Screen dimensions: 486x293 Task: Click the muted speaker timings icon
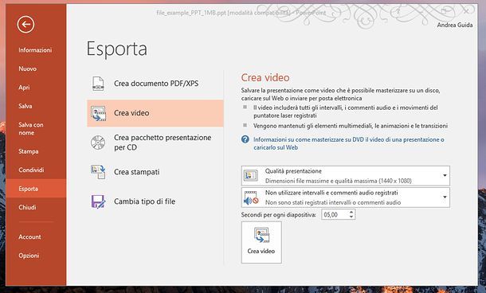251,197
